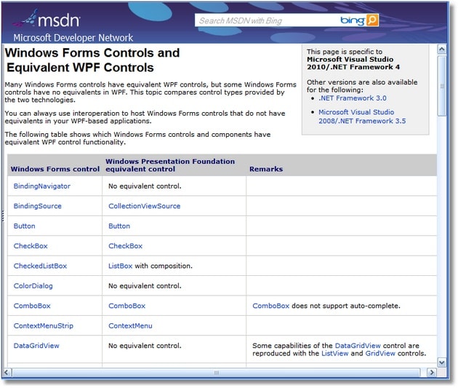
Task: Click 'No equivalent control.' in BindingNavigator row
Action: click(145, 186)
